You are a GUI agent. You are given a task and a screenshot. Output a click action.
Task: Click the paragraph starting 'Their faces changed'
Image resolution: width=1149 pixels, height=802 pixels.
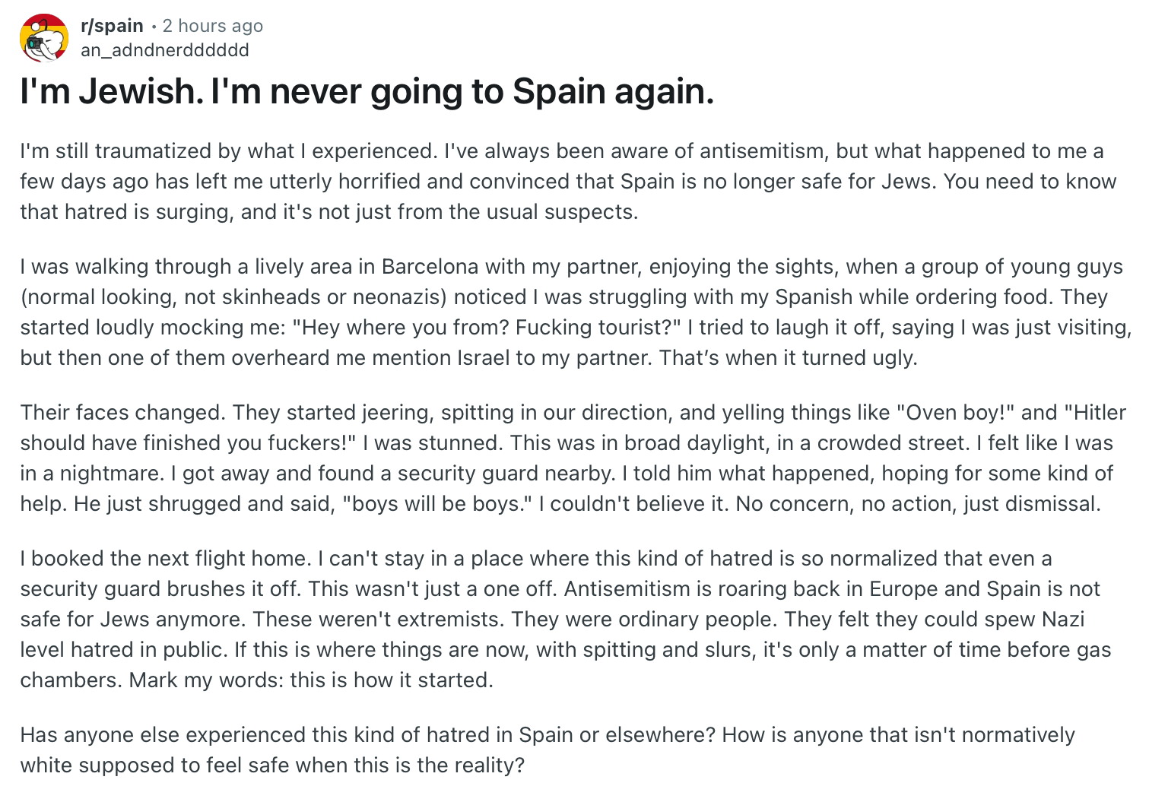(573, 458)
